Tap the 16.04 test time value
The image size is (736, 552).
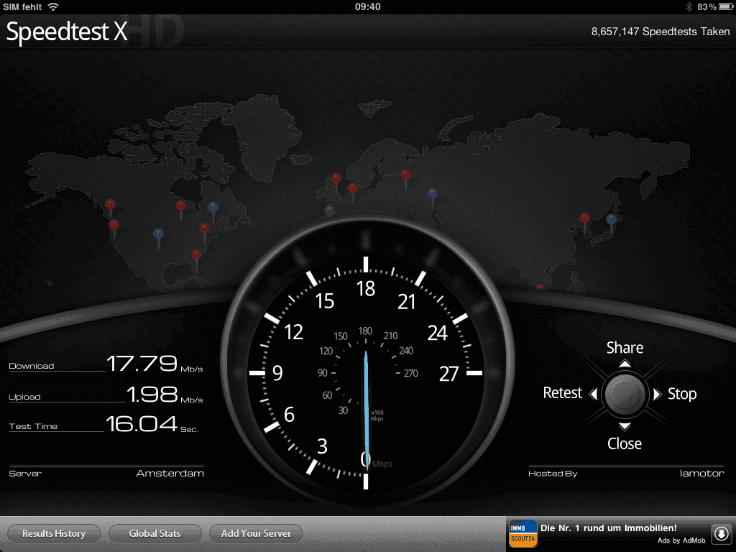tap(142, 424)
